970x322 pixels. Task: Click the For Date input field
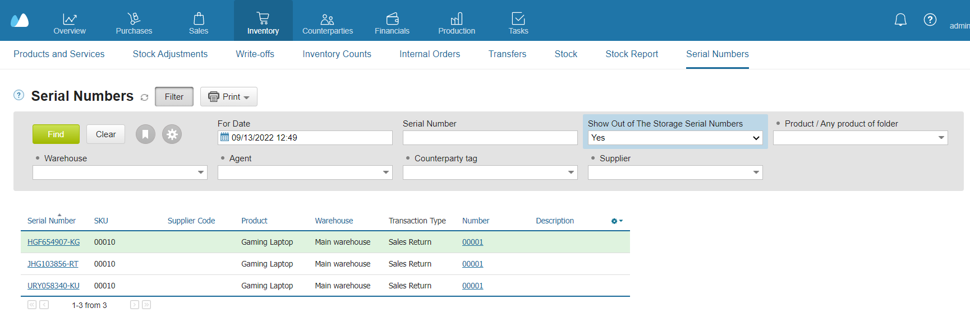pyautogui.click(x=305, y=138)
